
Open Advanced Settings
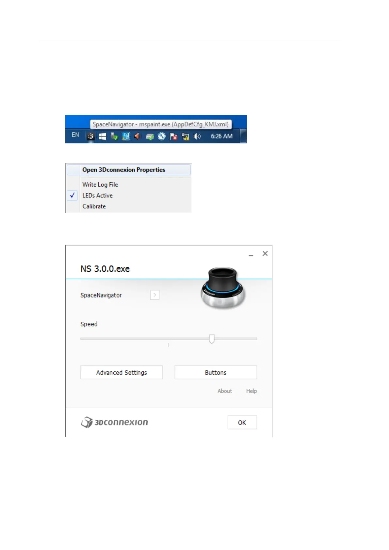122,372
